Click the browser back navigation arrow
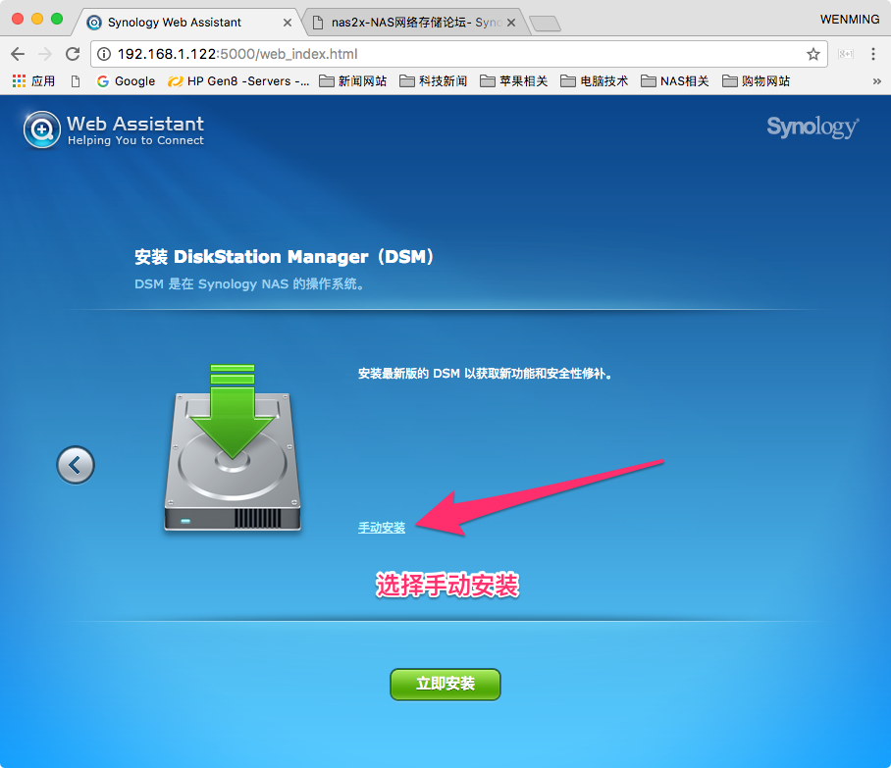 coord(18,55)
